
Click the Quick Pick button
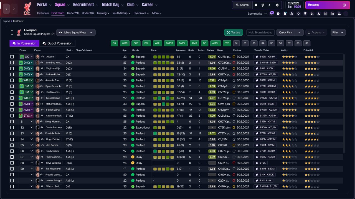click(x=286, y=32)
